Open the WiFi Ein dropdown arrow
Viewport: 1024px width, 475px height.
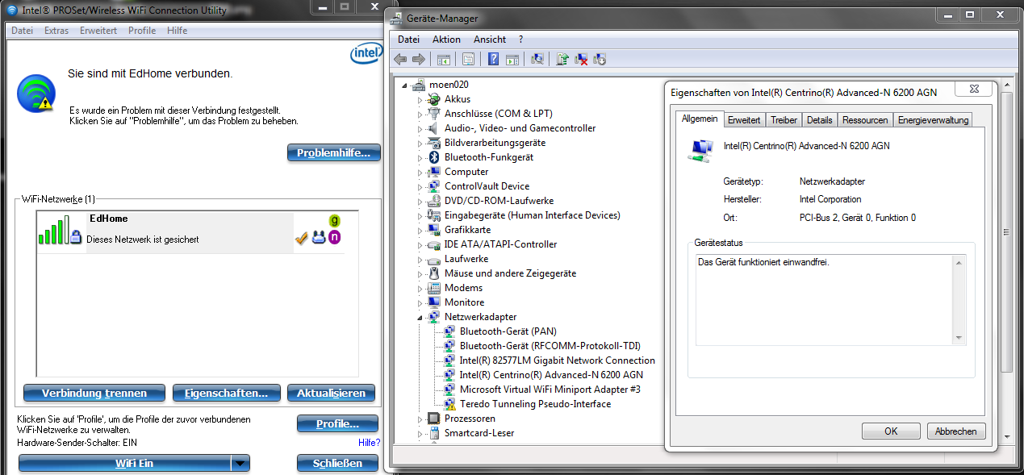point(240,464)
